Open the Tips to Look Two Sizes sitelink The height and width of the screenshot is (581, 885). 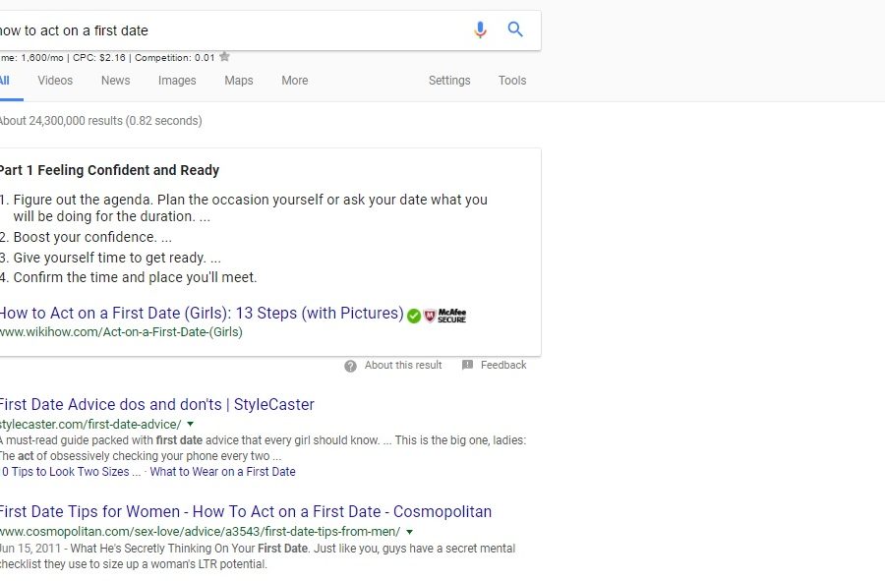71,472
